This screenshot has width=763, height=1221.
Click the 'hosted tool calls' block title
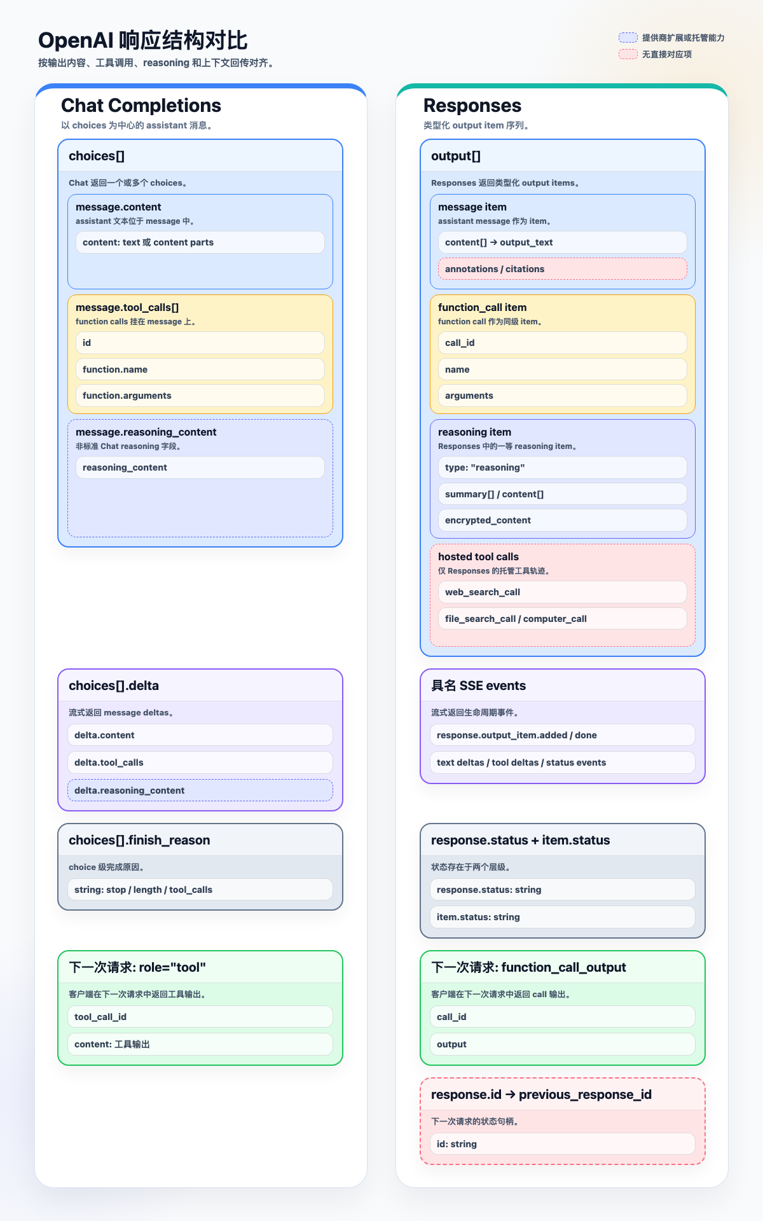coord(479,556)
